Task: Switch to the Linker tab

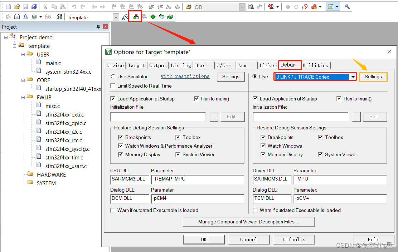Action: point(268,65)
